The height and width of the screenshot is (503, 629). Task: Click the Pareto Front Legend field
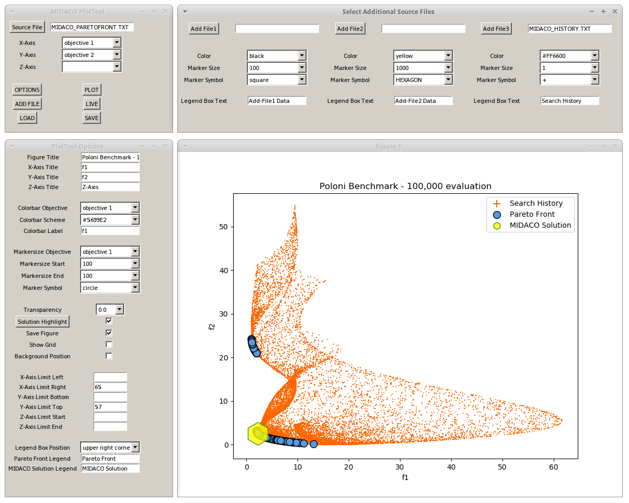coord(110,459)
